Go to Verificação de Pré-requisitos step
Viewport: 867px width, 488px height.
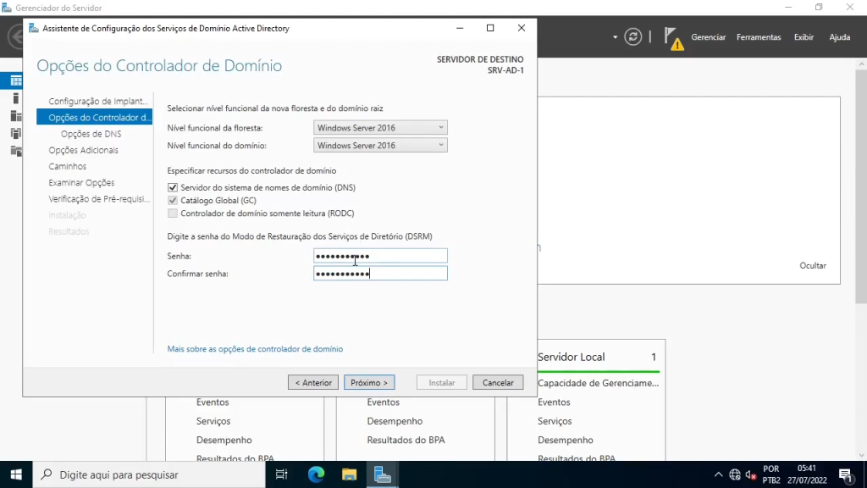(x=99, y=198)
